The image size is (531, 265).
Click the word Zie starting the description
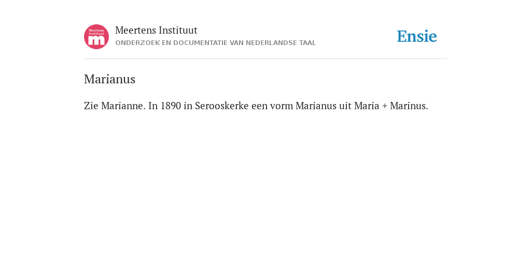pos(91,106)
